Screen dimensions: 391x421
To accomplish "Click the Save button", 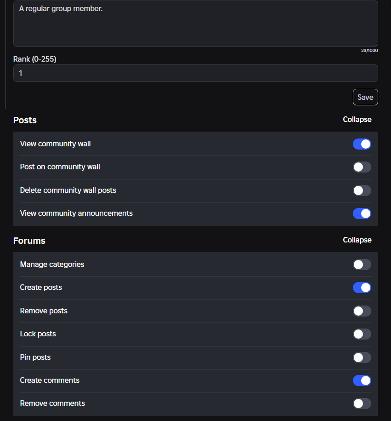I will pos(365,97).
